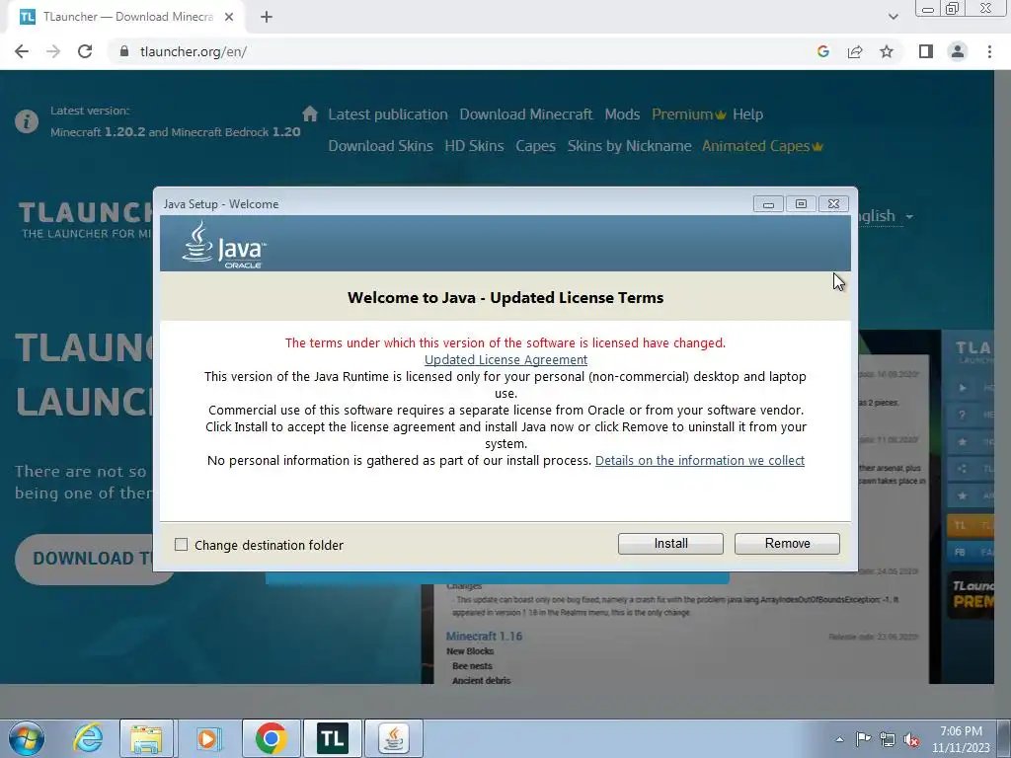This screenshot has height=758, width=1011.
Task: Open a new Chrome tab
Action: [267, 18]
